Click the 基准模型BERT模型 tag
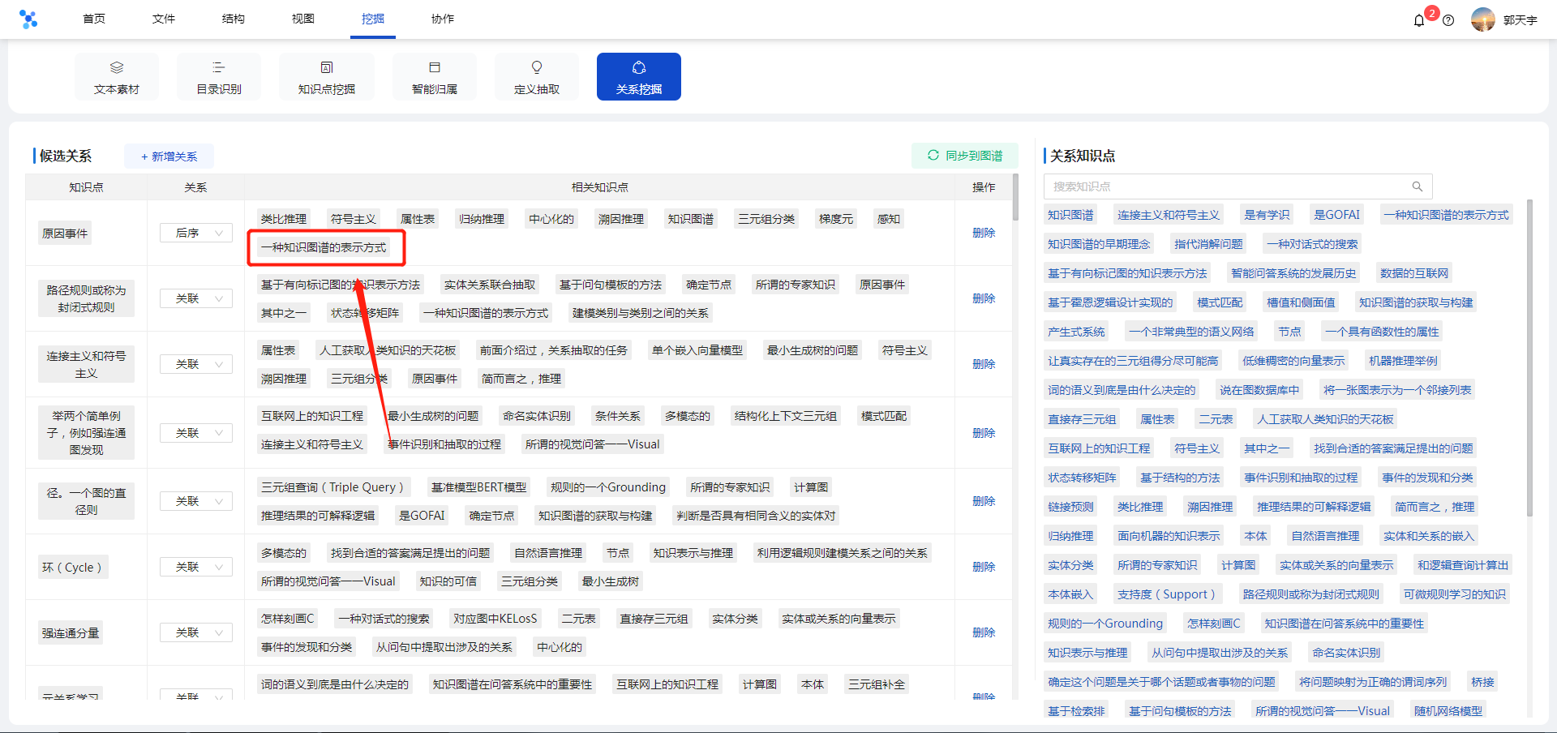The width and height of the screenshot is (1557, 733). [478, 487]
